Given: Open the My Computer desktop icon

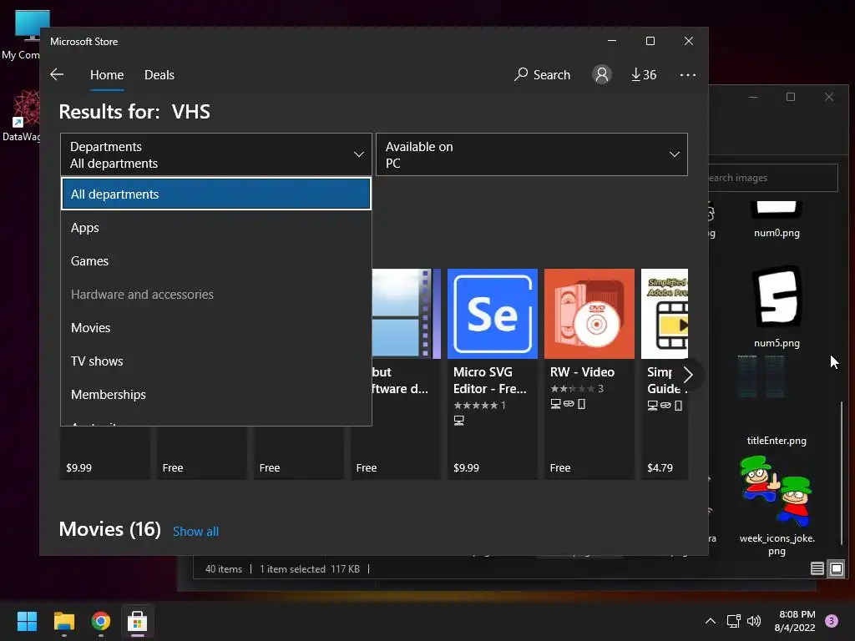Looking at the screenshot, I should (x=23, y=35).
